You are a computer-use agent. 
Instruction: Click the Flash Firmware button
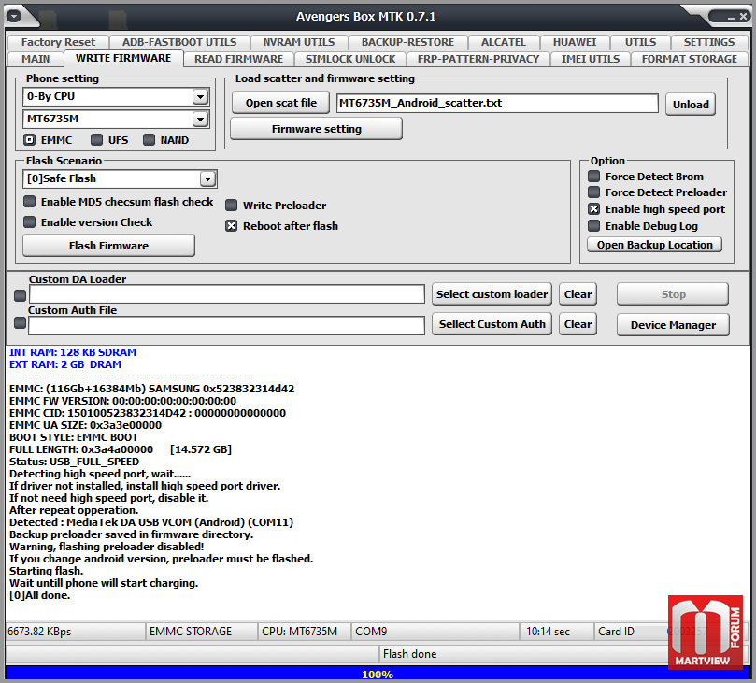pyautogui.click(x=109, y=246)
